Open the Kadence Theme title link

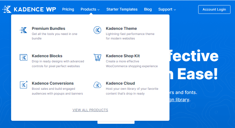tap(121, 29)
